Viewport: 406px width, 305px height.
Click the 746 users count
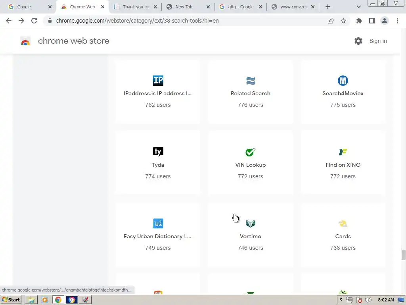[x=251, y=248]
